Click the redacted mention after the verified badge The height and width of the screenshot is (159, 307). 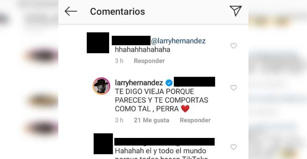194,82
